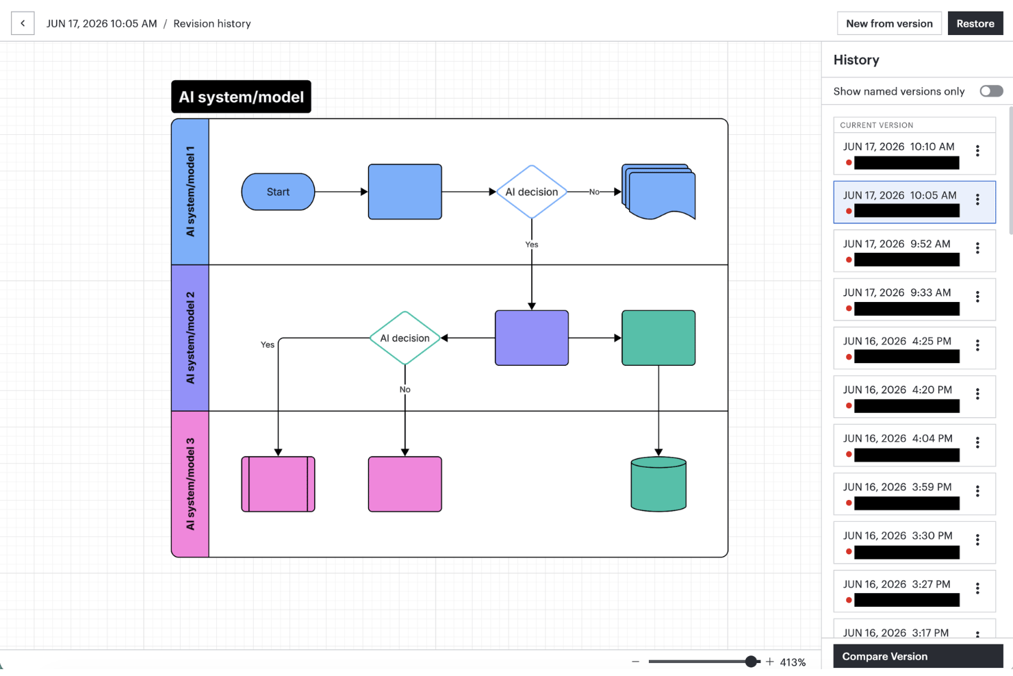Viewport: 1013px width, 676px height.
Task: Click the Revision history breadcrumb
Action: (x=212, y=23)
